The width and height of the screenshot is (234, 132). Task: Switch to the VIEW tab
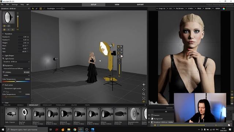(117, 5)
